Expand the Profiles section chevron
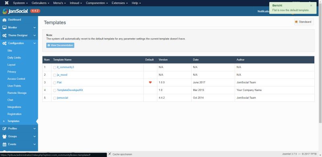This screenshot has height=157, width=322. [35, 129]
